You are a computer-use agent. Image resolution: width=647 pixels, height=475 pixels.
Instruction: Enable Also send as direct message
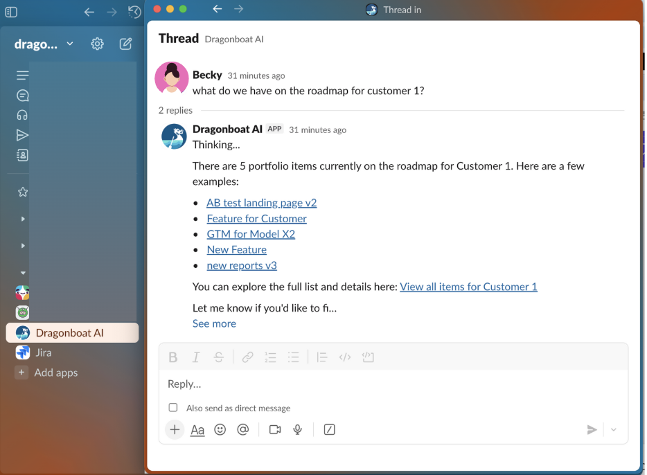[173, 408]
